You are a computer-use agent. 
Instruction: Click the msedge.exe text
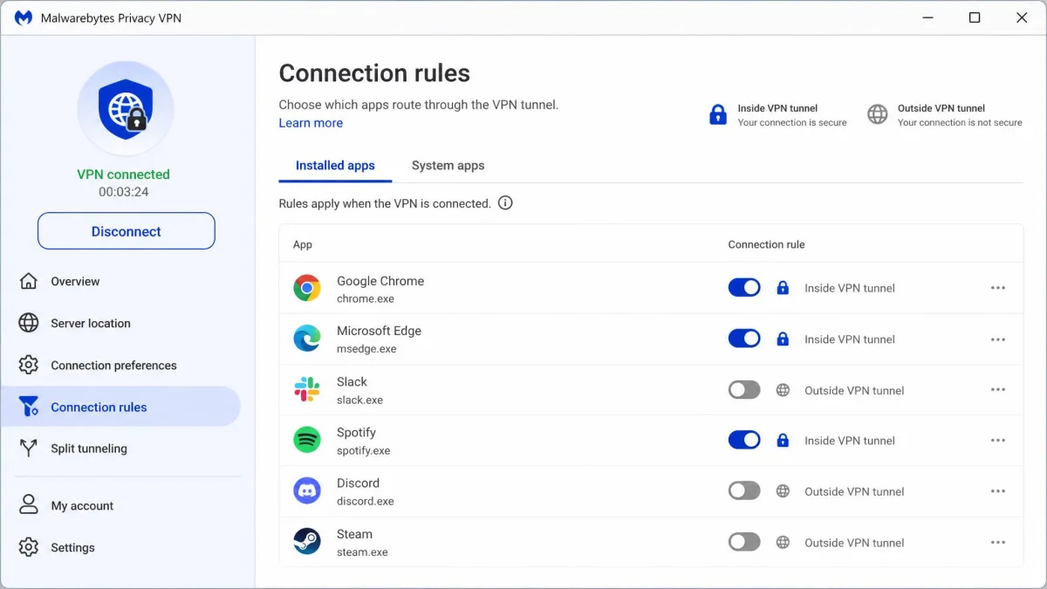tap(366, 349)
